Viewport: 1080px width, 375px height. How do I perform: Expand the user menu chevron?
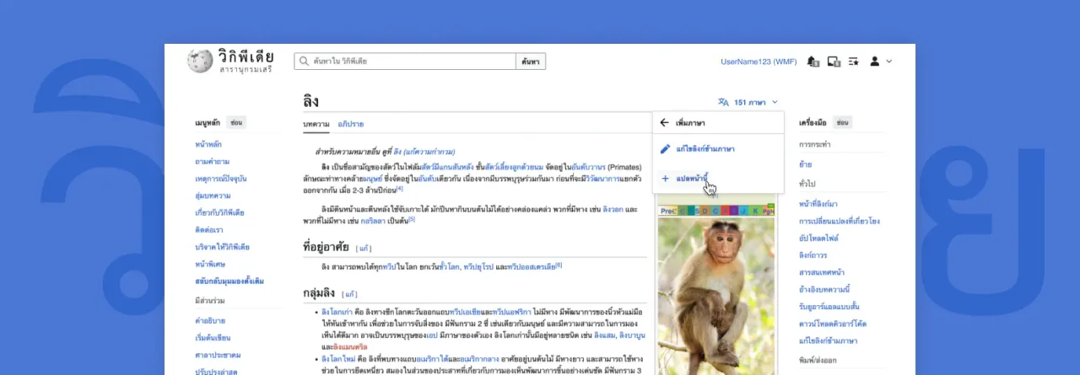pos(888,62)
